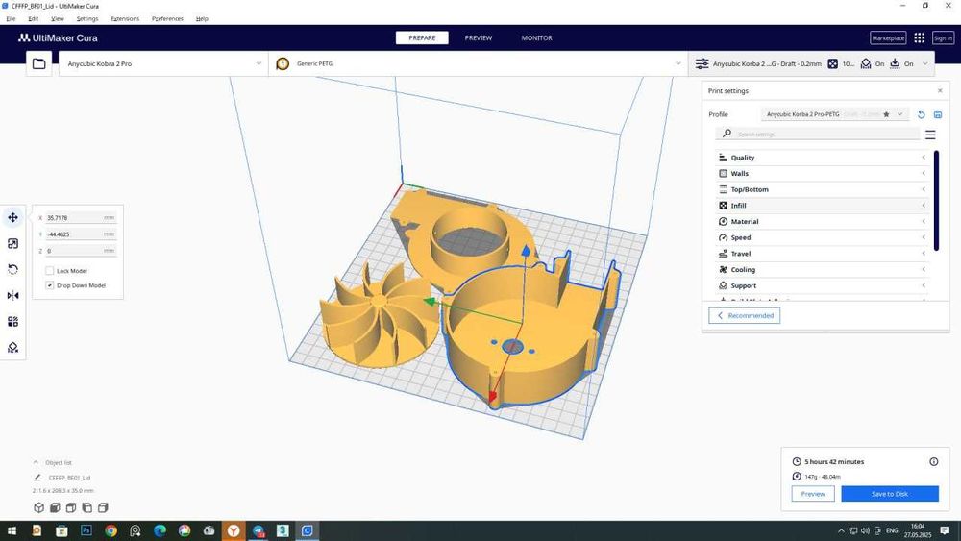The height and width of the screenshot is (541, 961).
Task: Collapse the print settings summary chevron
Action: 924,63
